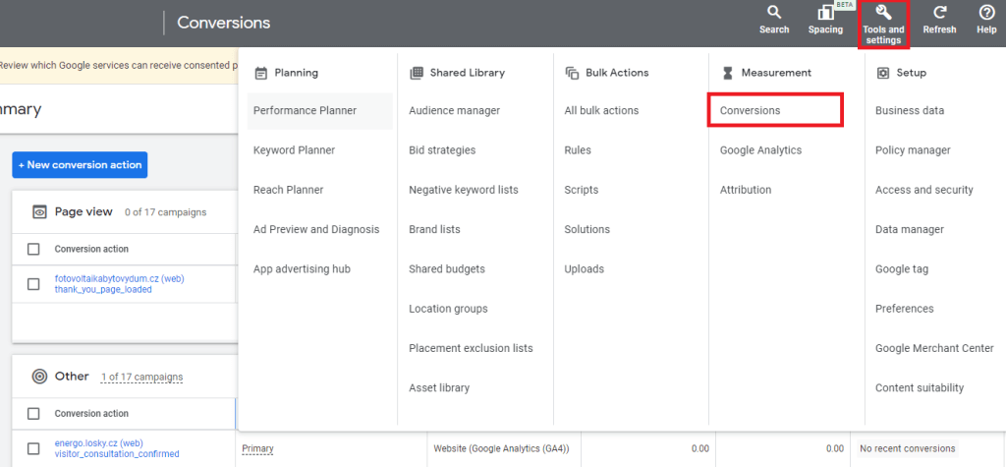Open Business data
This screenshot has width=1006, height=467.
pos(909,110)
